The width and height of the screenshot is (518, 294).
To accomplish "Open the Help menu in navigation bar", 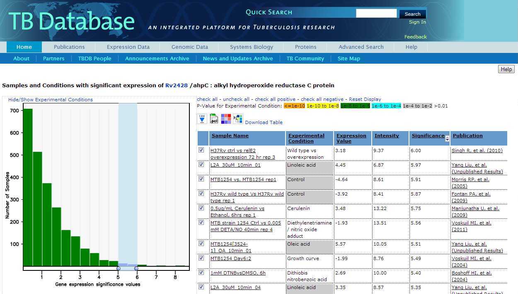I will click(411, 47).
